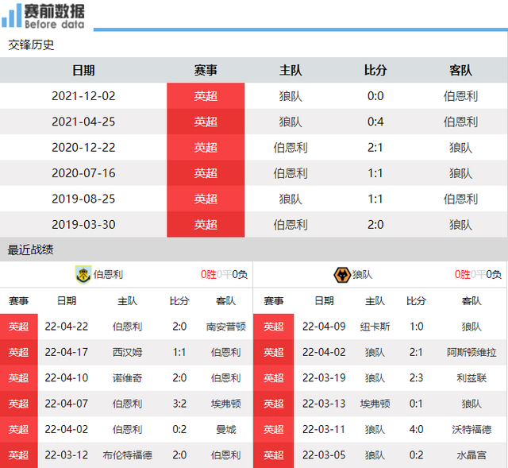
Task: Click the Wolves club logo icon
Action: (342, 275)
